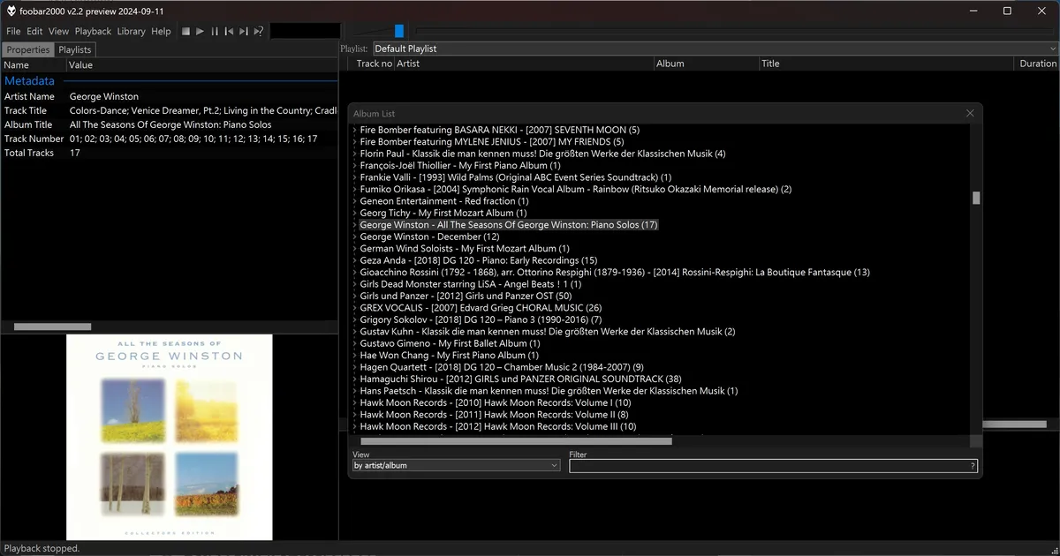Click the Play button in toolbar
1060x556 pixels.
click(201, 31)
